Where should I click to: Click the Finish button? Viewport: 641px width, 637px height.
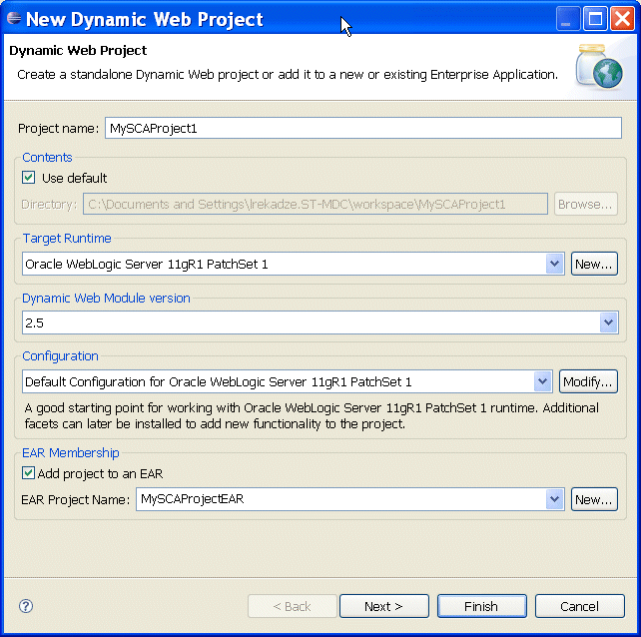pyautogui.click(x=481, y=606)
